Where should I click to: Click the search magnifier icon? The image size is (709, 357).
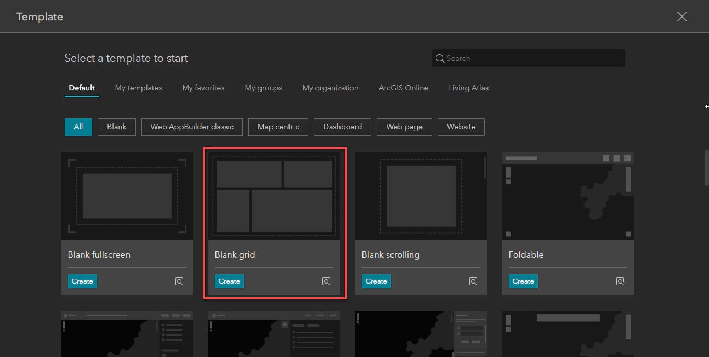[440, 58]
